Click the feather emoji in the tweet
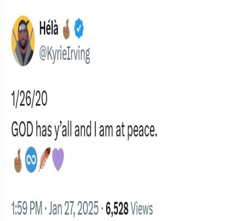 44,160
